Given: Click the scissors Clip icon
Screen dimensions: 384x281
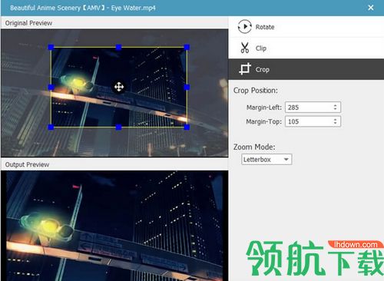Looking at the screenshot, I should click(244, 48).
